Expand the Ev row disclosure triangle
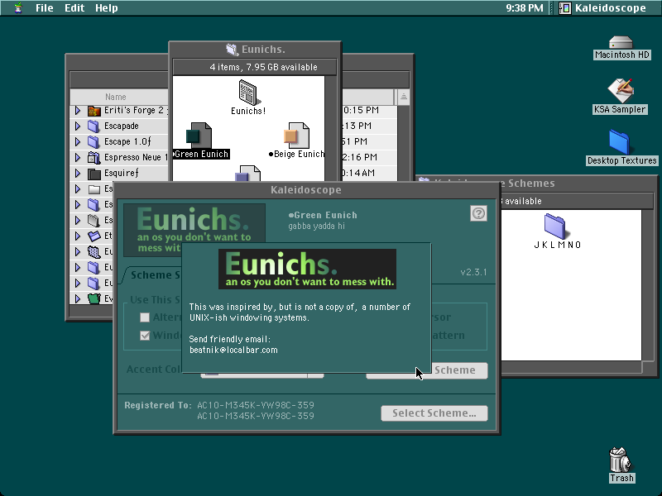 [78, 298]
